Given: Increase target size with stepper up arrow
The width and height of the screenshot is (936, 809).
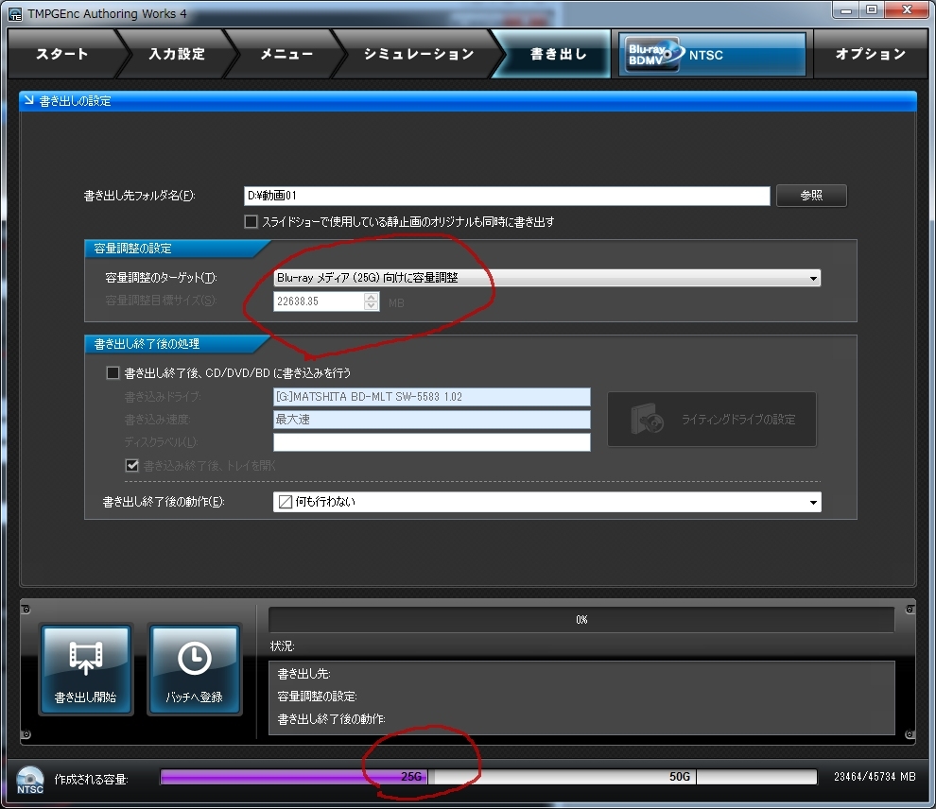Looking at the screenshot, I should click(x=372, y=297).
